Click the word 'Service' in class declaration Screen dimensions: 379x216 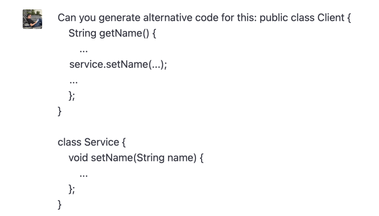pyautogui.click(x=102, y=142)
